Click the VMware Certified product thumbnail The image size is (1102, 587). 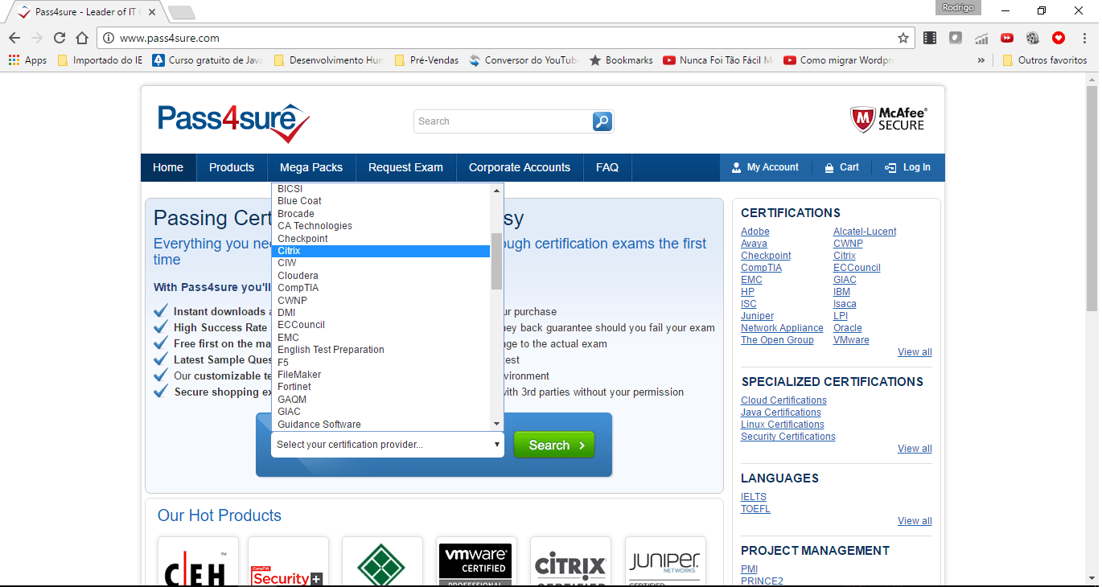pos(476,562)
